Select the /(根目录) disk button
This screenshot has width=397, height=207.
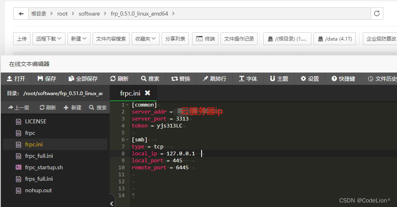[287, 39]
